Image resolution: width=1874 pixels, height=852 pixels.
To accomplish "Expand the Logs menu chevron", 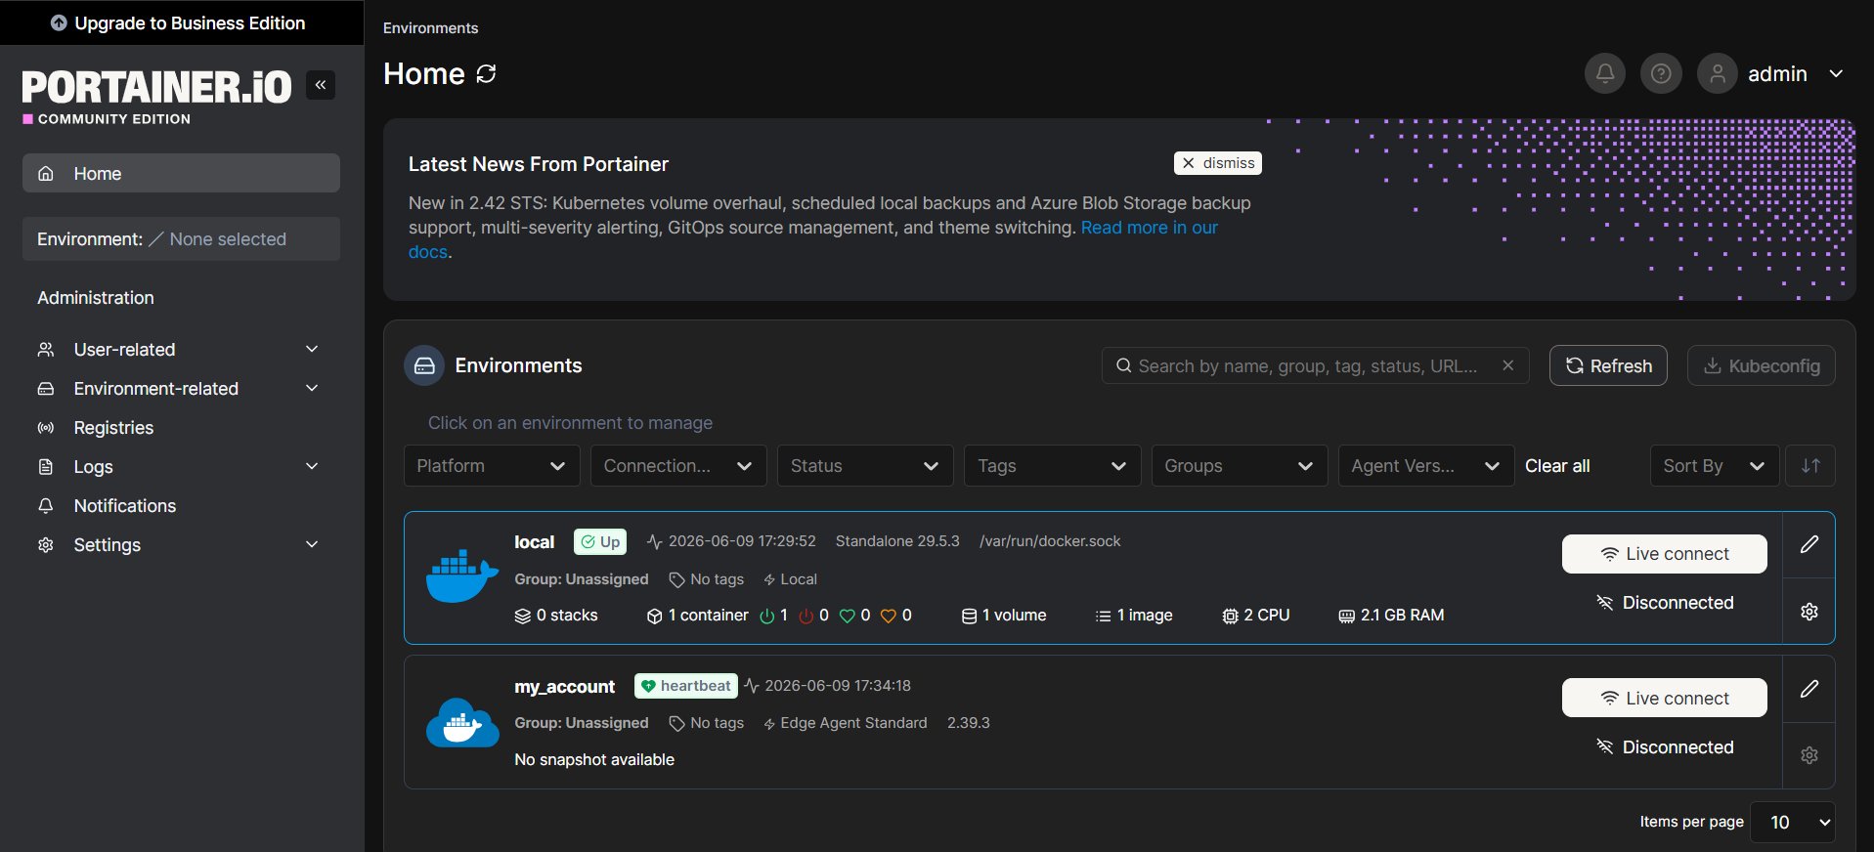I will (312, 466).
